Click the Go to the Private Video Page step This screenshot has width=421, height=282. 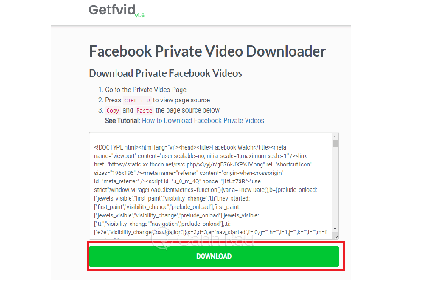(x=145, y=90)
